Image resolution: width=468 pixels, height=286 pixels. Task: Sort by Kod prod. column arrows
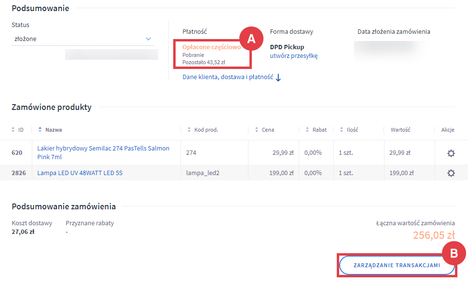point(189,130)
